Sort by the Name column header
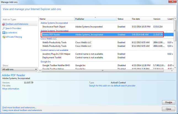Image resolution: width=178 pixels, height=114 pixels. (56, 19)
